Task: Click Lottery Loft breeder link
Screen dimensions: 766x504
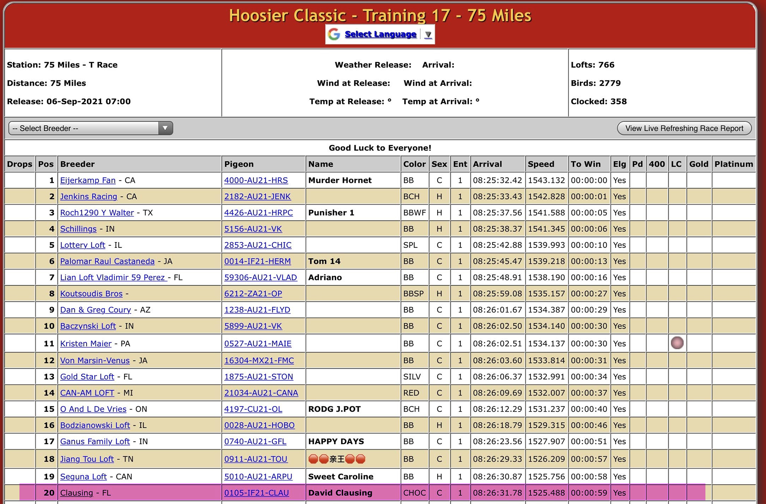Action: (83, 245)
